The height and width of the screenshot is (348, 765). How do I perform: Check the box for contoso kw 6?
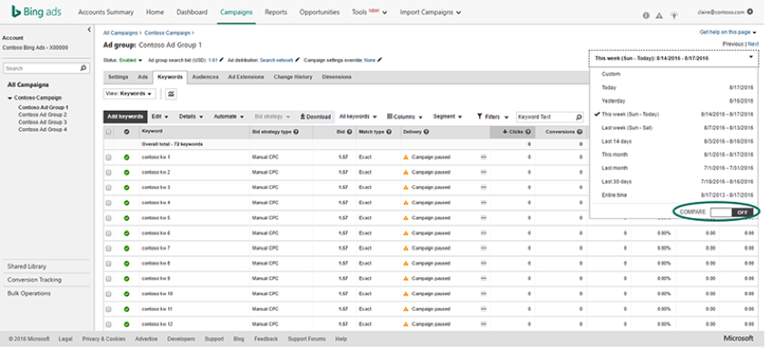(108, 234)
